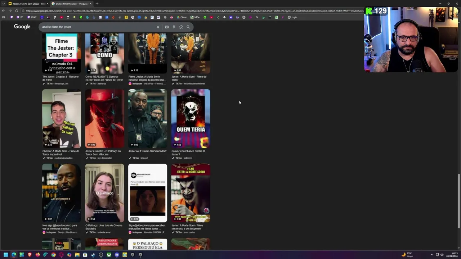
Task: Open The Jester: Chapter 3 resumo video
Action: coord(62,53)
